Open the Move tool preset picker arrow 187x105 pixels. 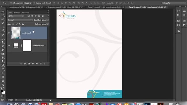coord(8,3)
